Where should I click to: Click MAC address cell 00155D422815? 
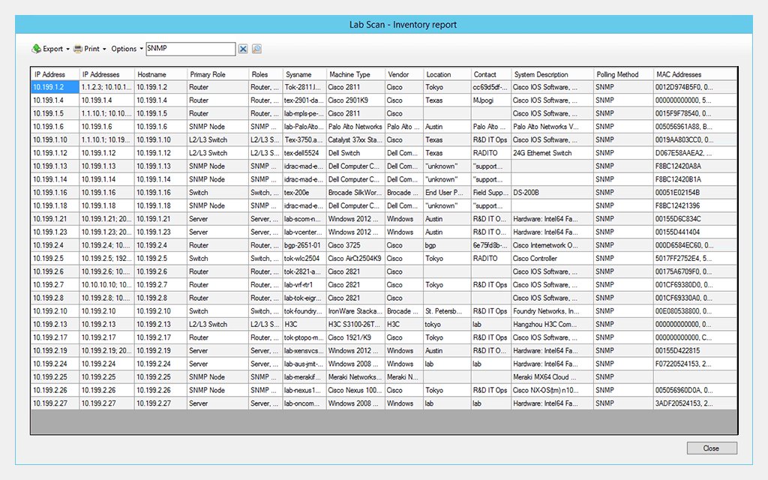(x=695, y=351)
